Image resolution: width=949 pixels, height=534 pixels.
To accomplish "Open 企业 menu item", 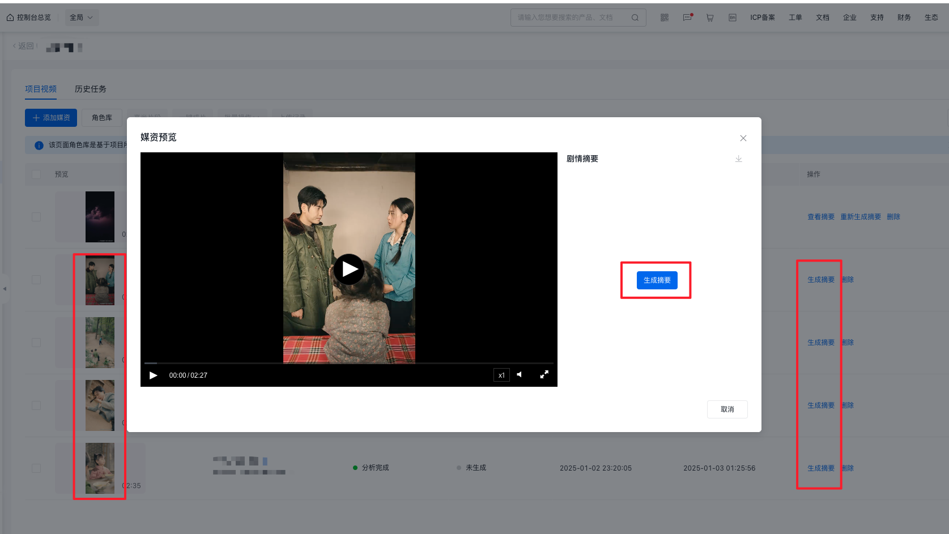I will 850,18.
